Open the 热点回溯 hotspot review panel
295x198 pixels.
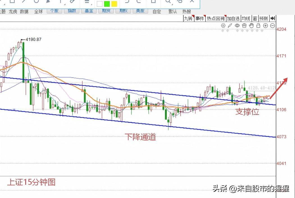coord(216,19)
